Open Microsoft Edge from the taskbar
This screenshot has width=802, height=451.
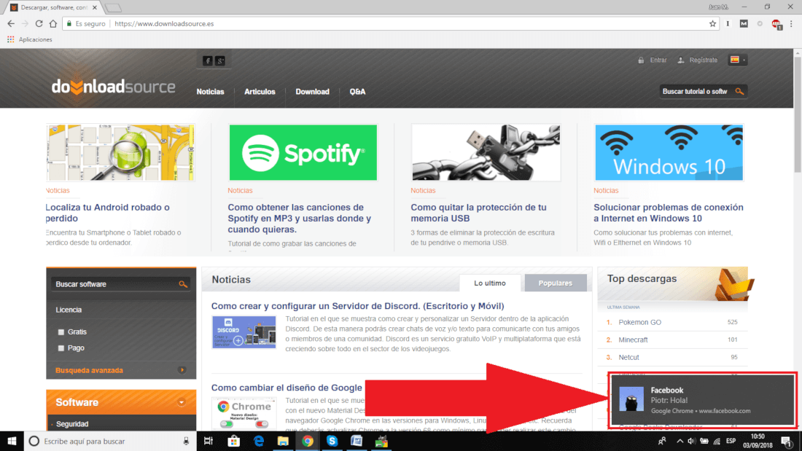[x=258, y=441]
